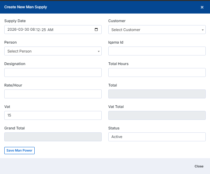Click the Close button in the footer
The height and width of the screenshot is (174, 210).
[x=199, y=166]
